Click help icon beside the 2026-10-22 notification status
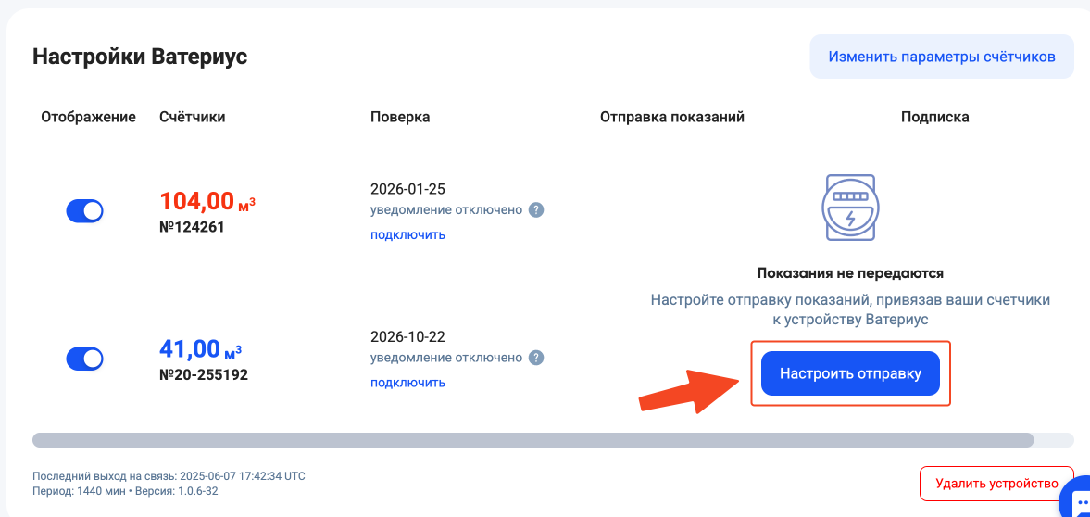The width and height of the screenshot is (1090, 517). point(535,359)
